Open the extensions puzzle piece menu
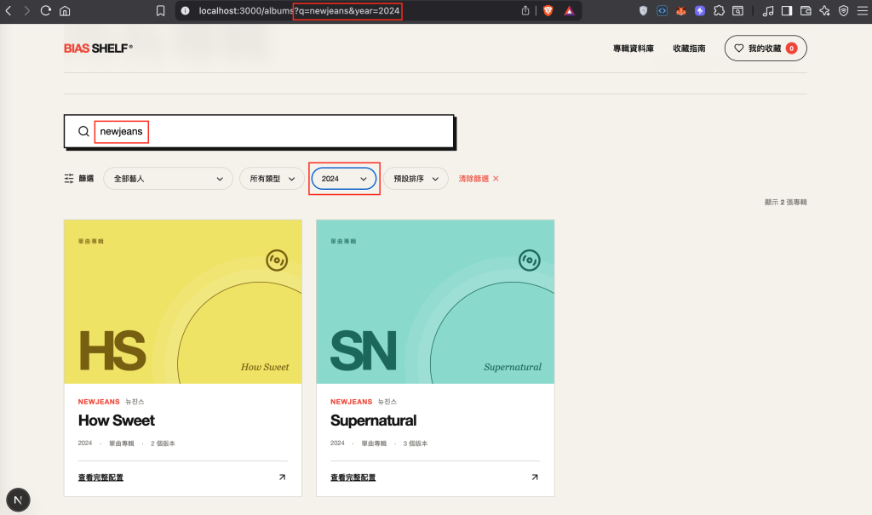 [x=719, y=10]
